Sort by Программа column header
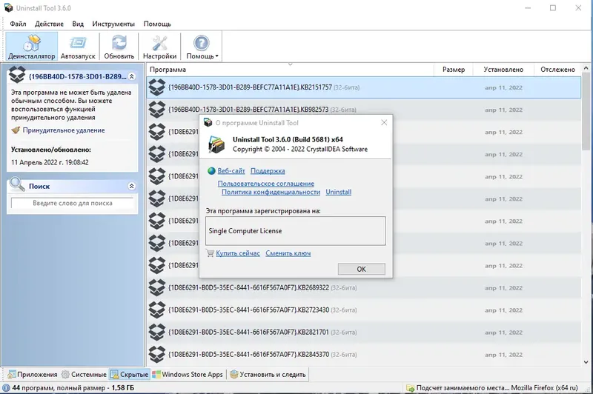This screenshot has width=593, height=394. [x=290, y=70]
